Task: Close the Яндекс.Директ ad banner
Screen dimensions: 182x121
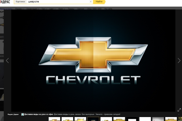Action: point(179,115)
